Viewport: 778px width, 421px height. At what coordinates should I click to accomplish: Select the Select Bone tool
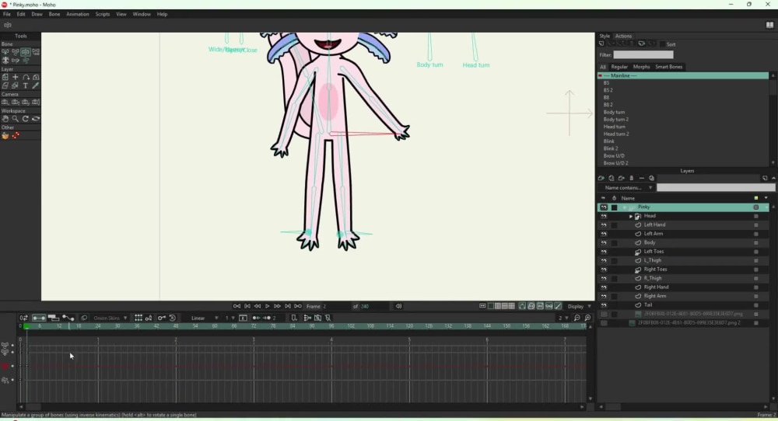(x=5, y=51)
